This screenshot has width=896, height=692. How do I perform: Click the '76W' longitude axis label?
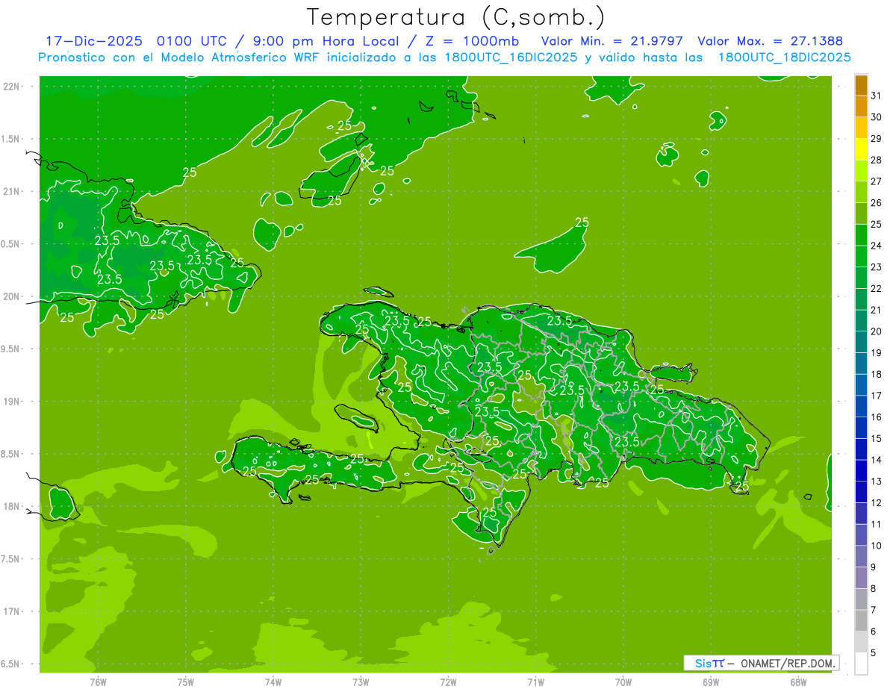click(x=98, y=682)
